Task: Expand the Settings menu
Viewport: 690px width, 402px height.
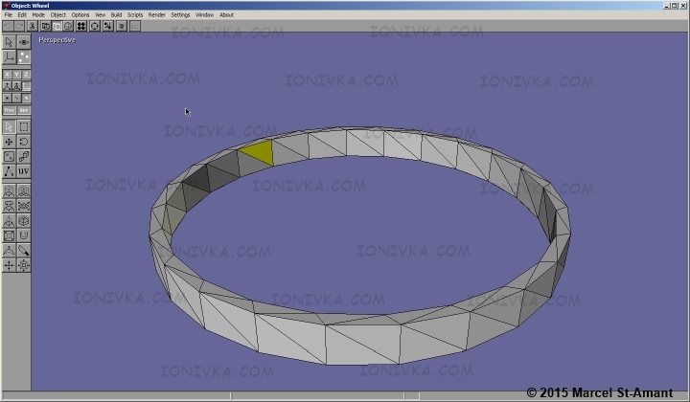Action: (180, 15)
